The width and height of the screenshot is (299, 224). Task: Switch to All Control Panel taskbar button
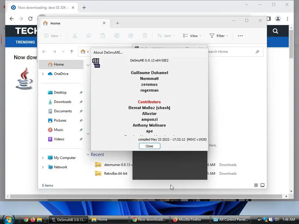(x=231, y=220)
